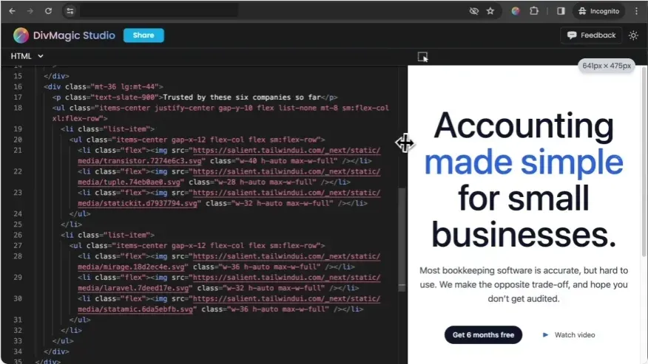Click the mirage.18d2ec4e.svg URL
Image resolution: width=648 pixels, height=364 pixels.
(x=229, y=261)
